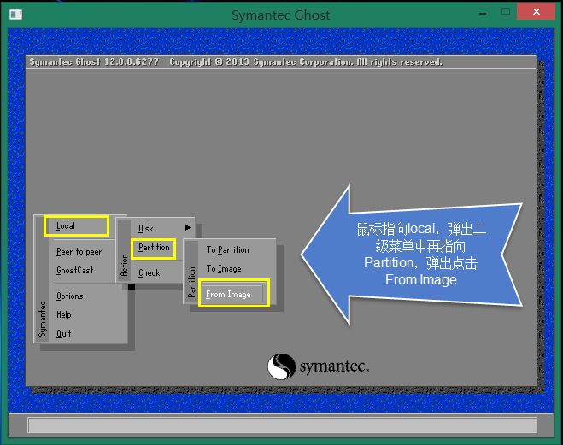Click From Image to restore partition

[234, 294]
